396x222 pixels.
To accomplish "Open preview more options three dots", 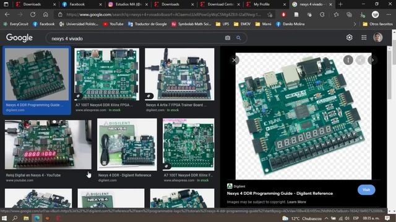I will coord(348,60).
